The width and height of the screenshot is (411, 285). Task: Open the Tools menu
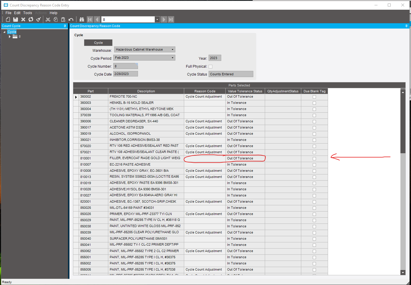(x=28, y=13)
